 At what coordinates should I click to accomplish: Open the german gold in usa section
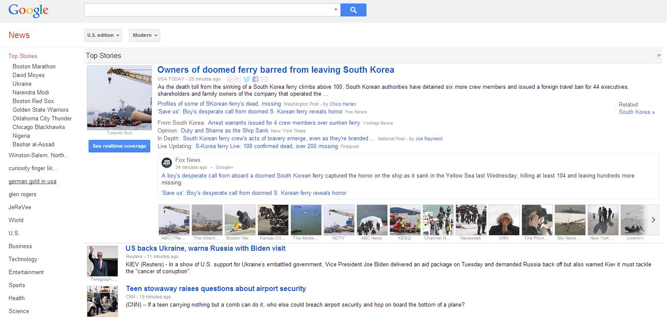tap(33, 181)
